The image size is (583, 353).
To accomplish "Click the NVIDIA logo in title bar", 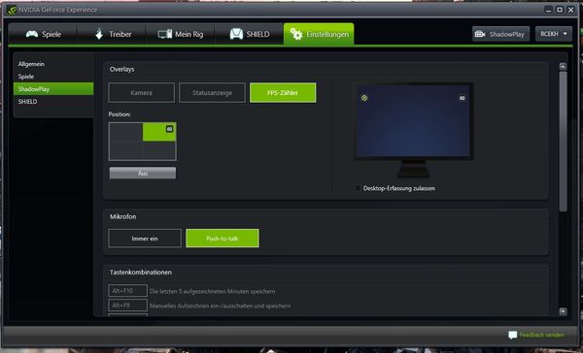I will pyautogui.click(x=12, y=10).
